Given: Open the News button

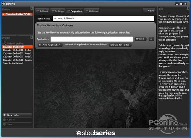Looking at the screenshot, I should click(149, 11).
